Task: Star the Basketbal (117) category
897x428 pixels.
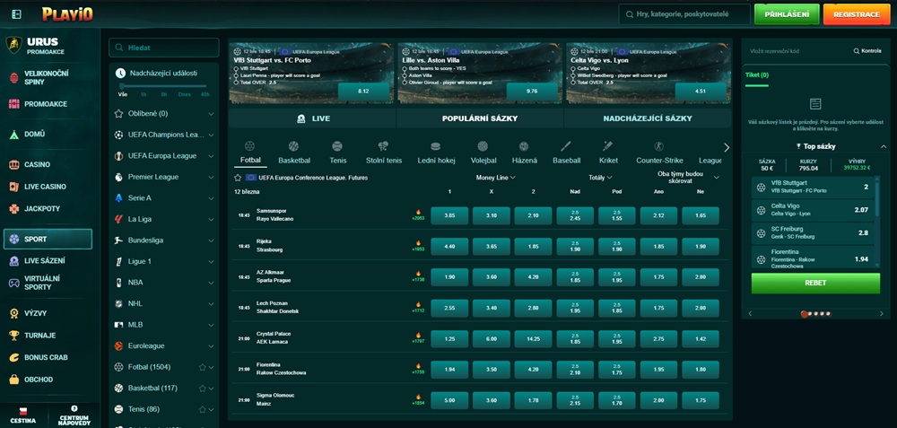Action: [202, 389]
